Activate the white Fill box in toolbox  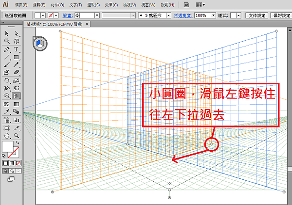[x=7, y=146]
